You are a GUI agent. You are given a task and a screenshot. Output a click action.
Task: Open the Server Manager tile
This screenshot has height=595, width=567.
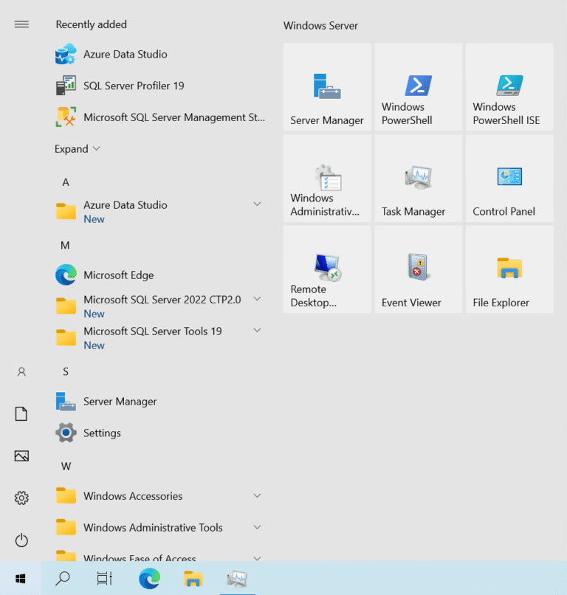(x=327, y=87)
